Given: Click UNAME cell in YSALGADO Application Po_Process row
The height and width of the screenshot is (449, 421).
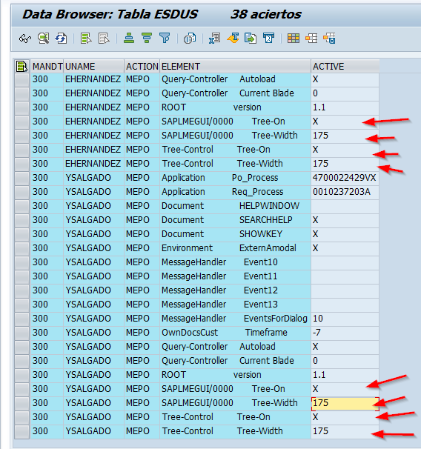Looking at the screenshot, I should [x=93, y=178].
